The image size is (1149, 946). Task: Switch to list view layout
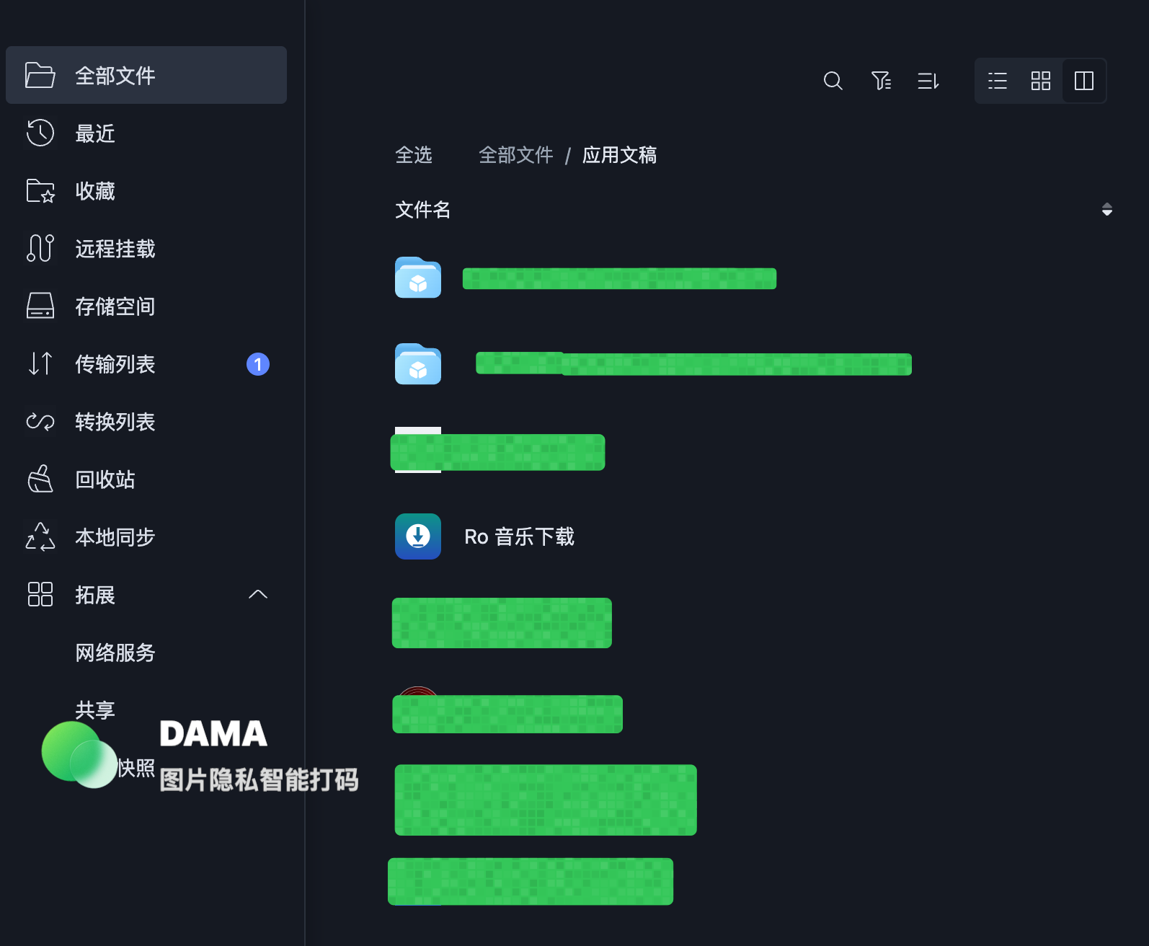click(998, 81)
